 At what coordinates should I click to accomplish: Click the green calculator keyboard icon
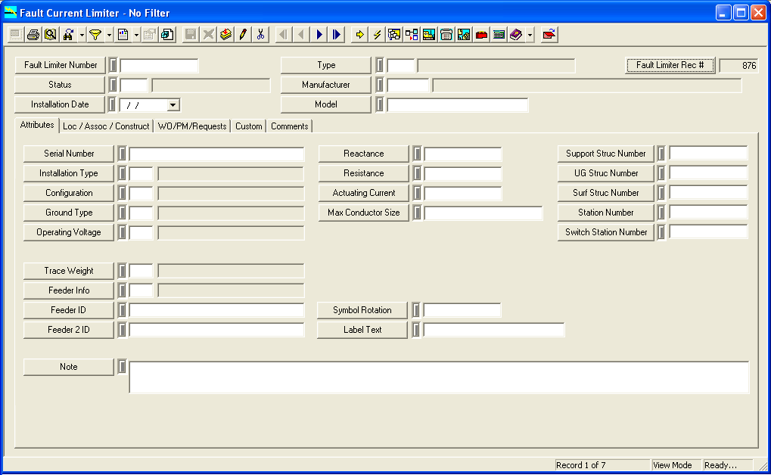[x=499, y=35]
